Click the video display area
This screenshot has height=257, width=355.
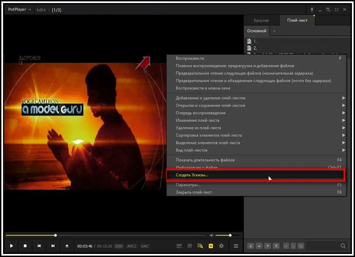click(86, 123)
